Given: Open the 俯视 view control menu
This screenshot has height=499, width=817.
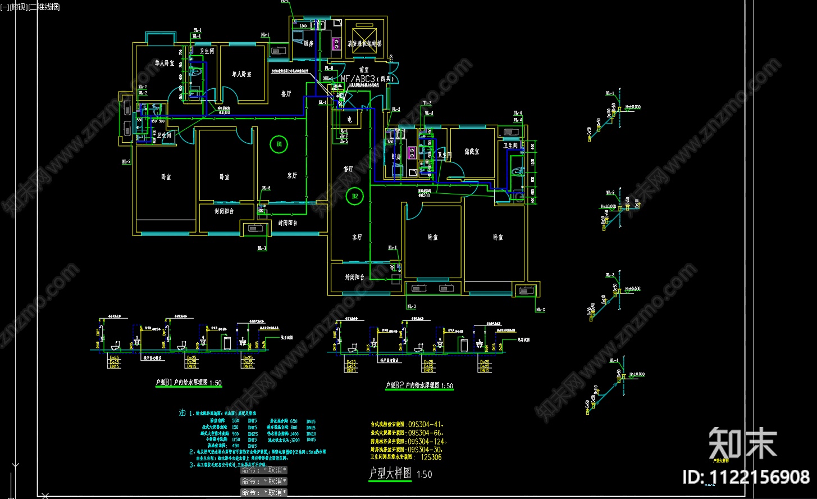Looking at the screenshot, I should 20,7.
